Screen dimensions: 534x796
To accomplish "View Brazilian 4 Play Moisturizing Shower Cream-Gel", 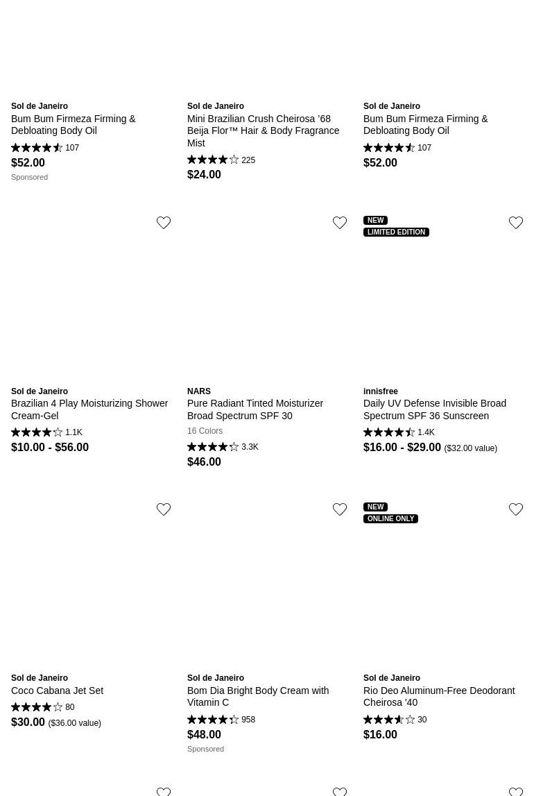I will tap(89, 409).
